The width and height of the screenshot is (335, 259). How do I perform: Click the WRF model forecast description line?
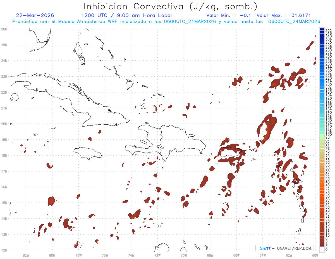(166, 22)
